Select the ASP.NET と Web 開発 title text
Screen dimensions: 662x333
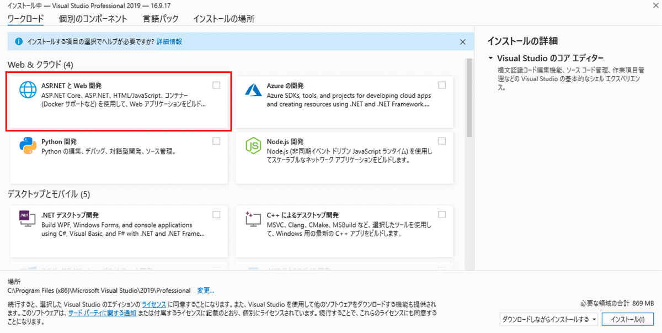(72, 86)
